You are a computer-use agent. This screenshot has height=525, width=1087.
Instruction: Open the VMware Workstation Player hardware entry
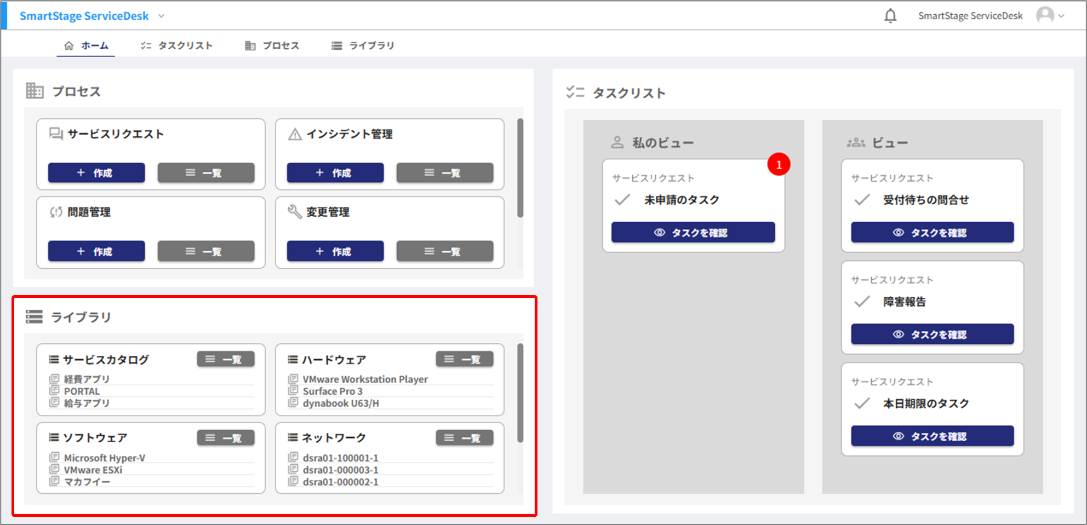[365, 379]
